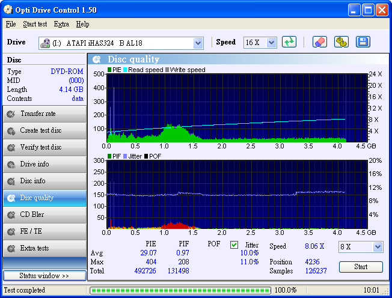Expand the Drive selection dropdown
This screenshot has width=392, height=298.
coord(198,43)
